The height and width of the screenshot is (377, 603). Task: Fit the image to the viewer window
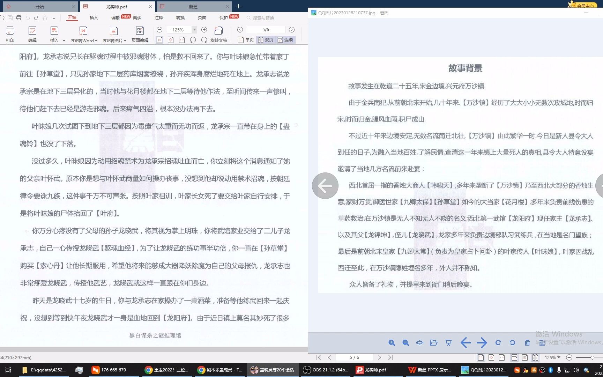tap(420, 343)
